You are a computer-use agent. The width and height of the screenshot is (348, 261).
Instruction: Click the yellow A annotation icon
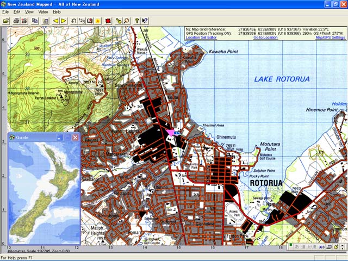point(98,21)
